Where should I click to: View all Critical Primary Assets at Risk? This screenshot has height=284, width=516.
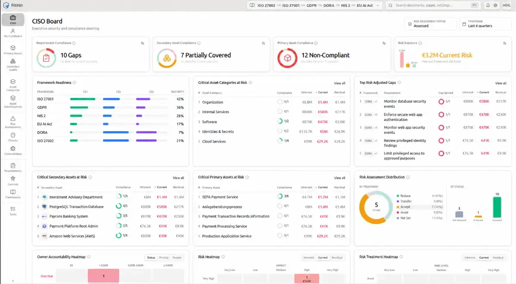pyautogui.click(x=340, y=178)
